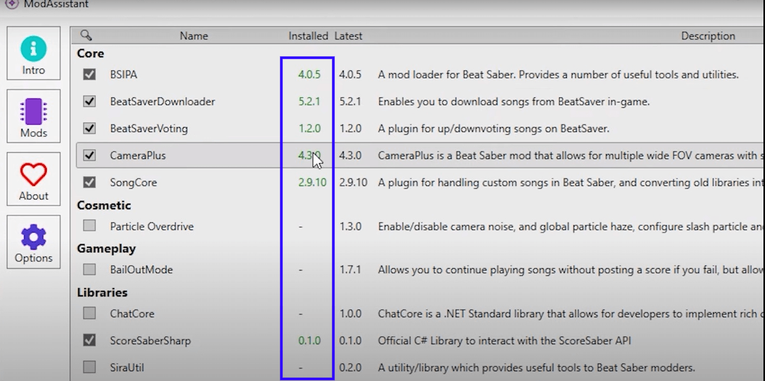765x381 pixels.
Task: Uncheck the ScoreSaberSharp library
Action: (89, 340)
